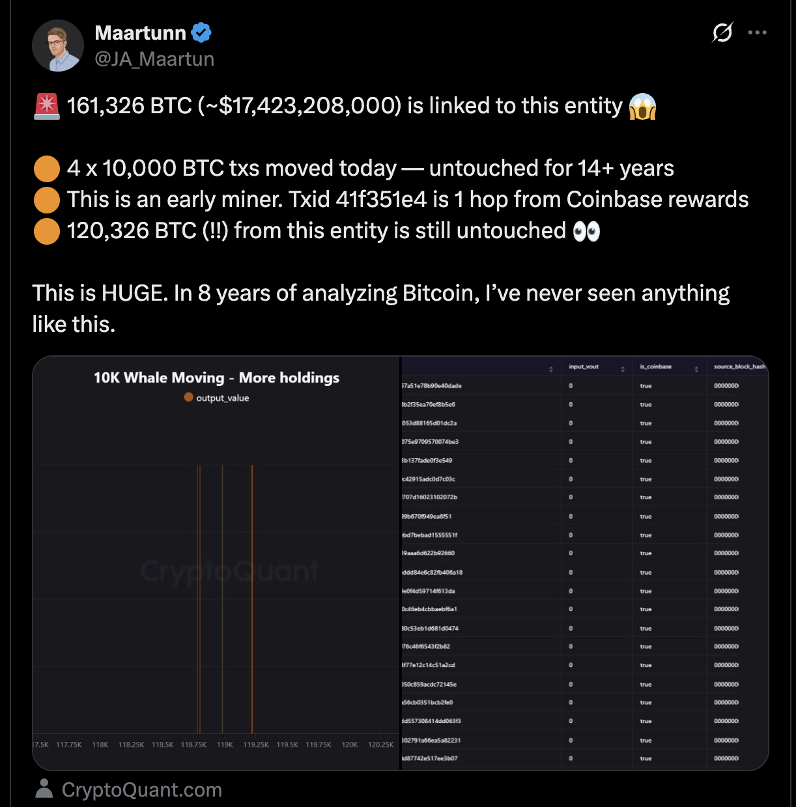Click the is_coinbase column header label
796x807 pixels.
(655, 367)
